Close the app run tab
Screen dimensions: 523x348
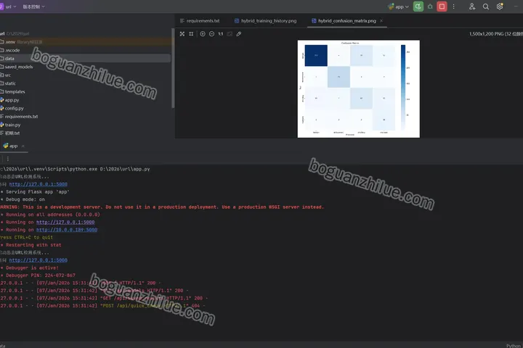tap(23, 146)
